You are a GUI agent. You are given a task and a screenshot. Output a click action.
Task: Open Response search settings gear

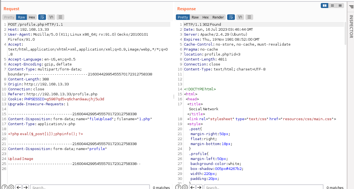(x=185, y=187)
